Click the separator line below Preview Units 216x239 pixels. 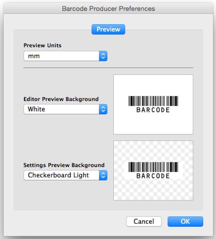108,68
